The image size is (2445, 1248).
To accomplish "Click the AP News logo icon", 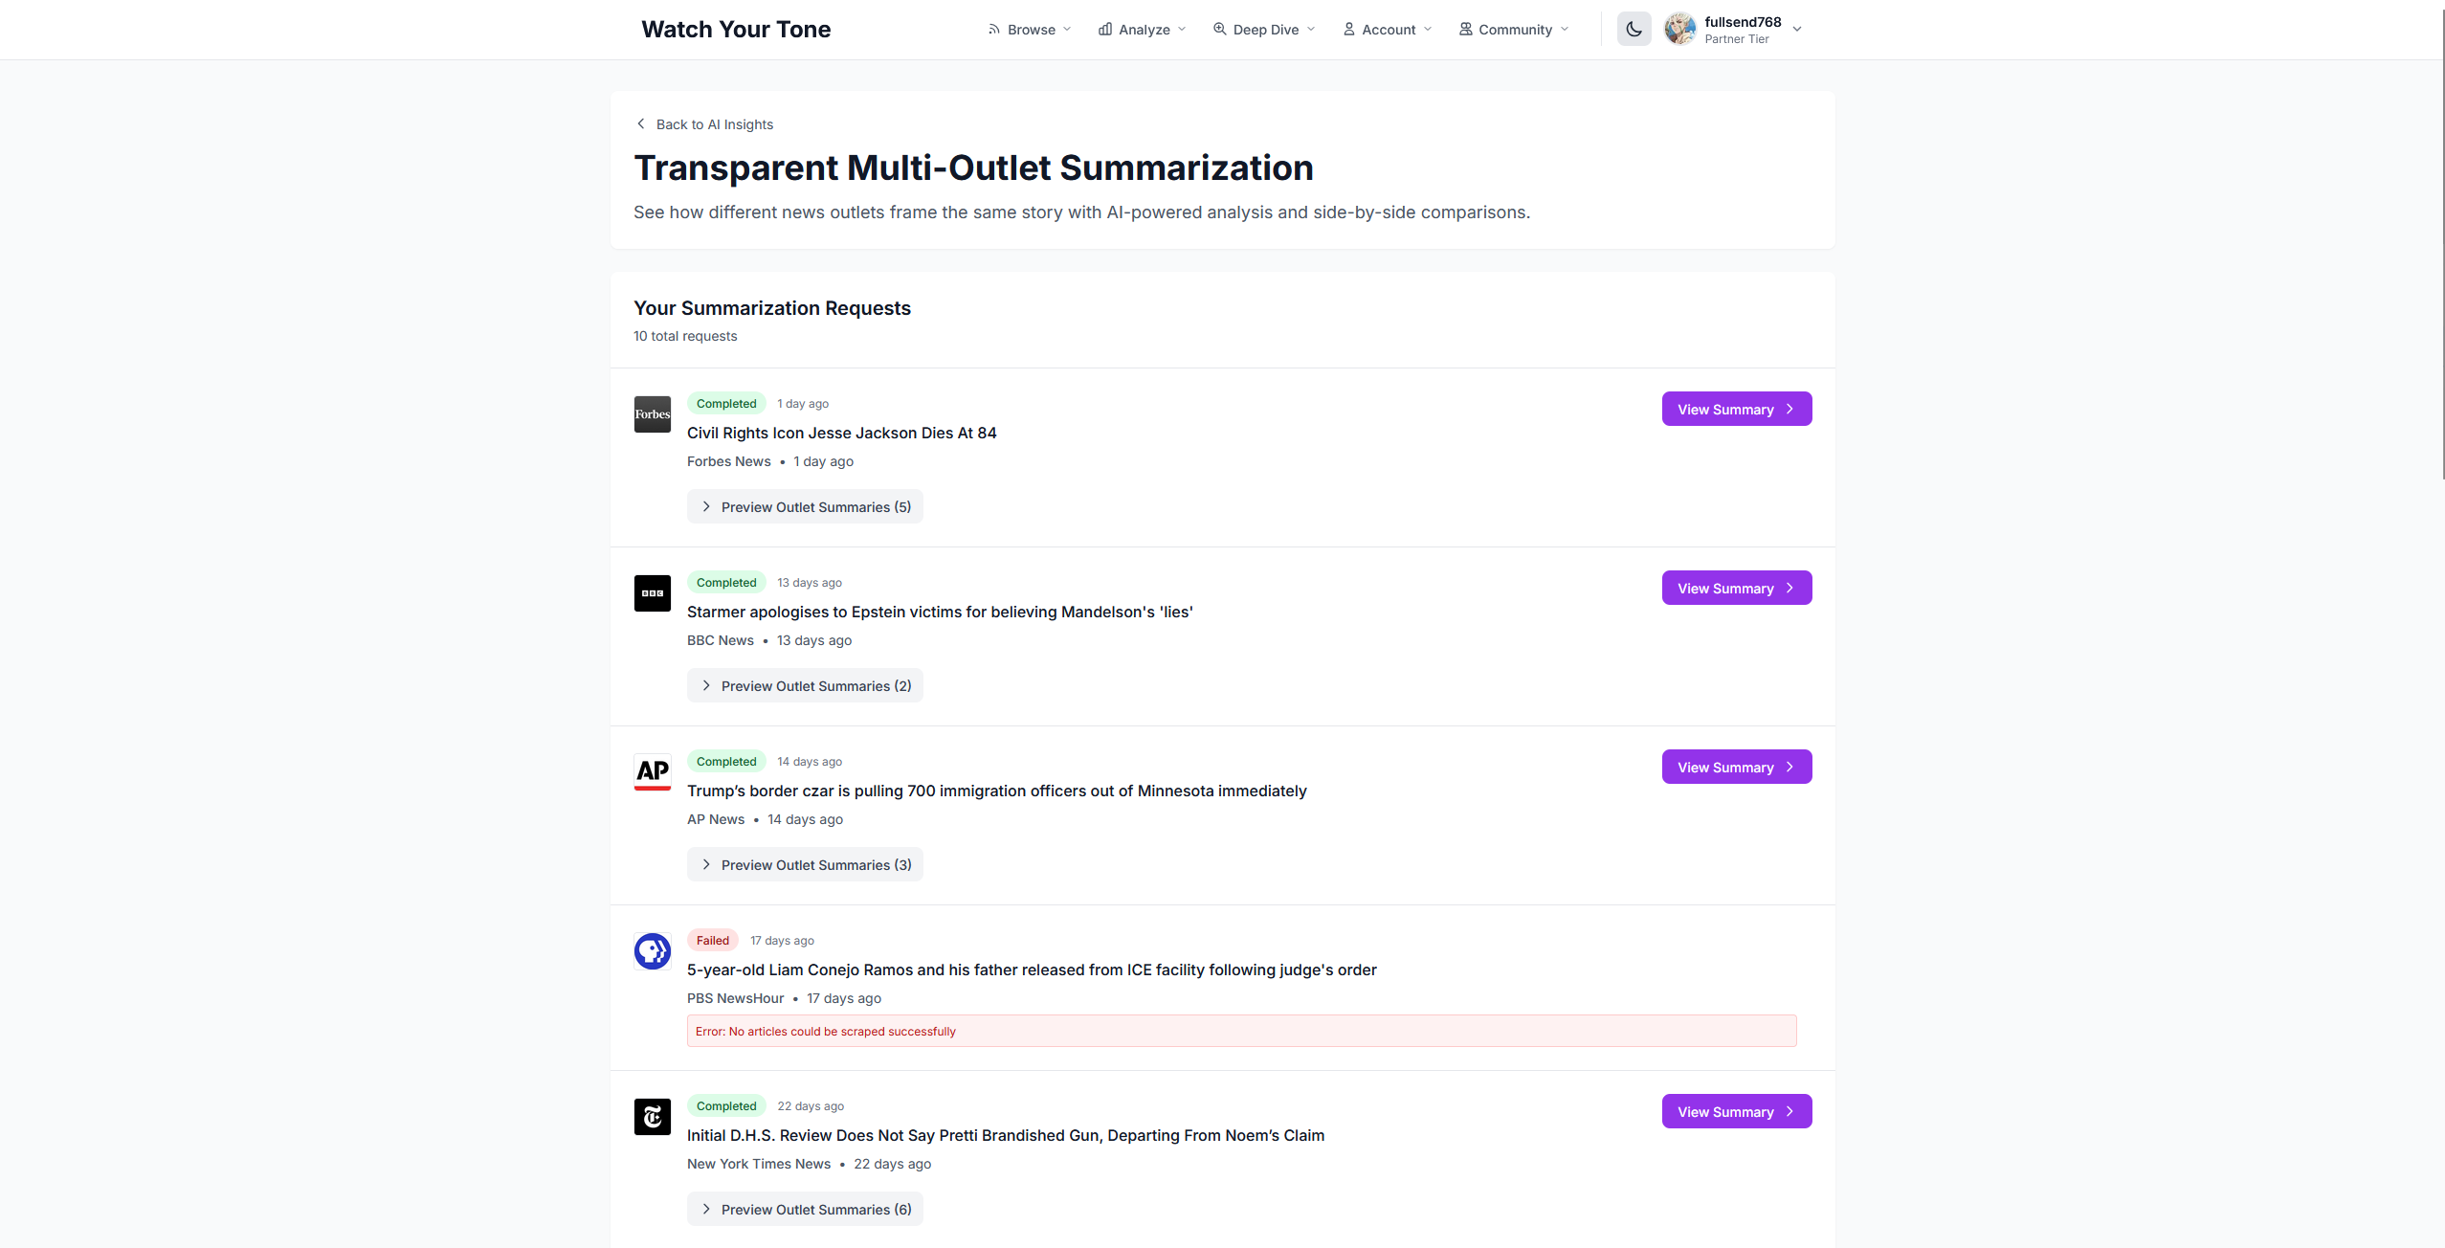I will click(x=653, y=772).
